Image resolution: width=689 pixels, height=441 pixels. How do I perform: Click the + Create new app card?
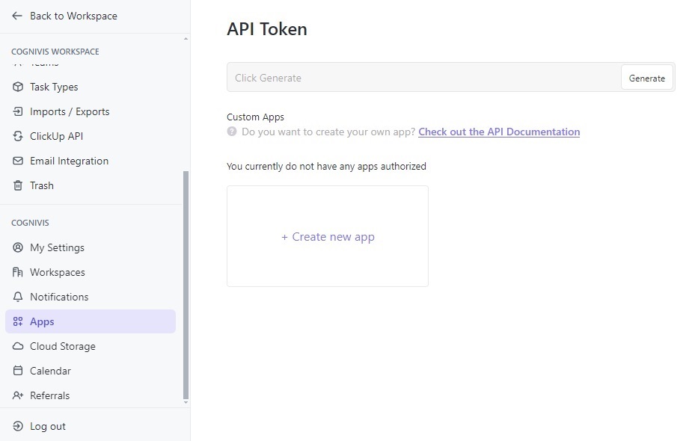click(328, 236)
